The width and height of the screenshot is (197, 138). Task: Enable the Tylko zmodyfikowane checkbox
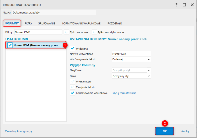pyautogui.click(x=95, y=32)
